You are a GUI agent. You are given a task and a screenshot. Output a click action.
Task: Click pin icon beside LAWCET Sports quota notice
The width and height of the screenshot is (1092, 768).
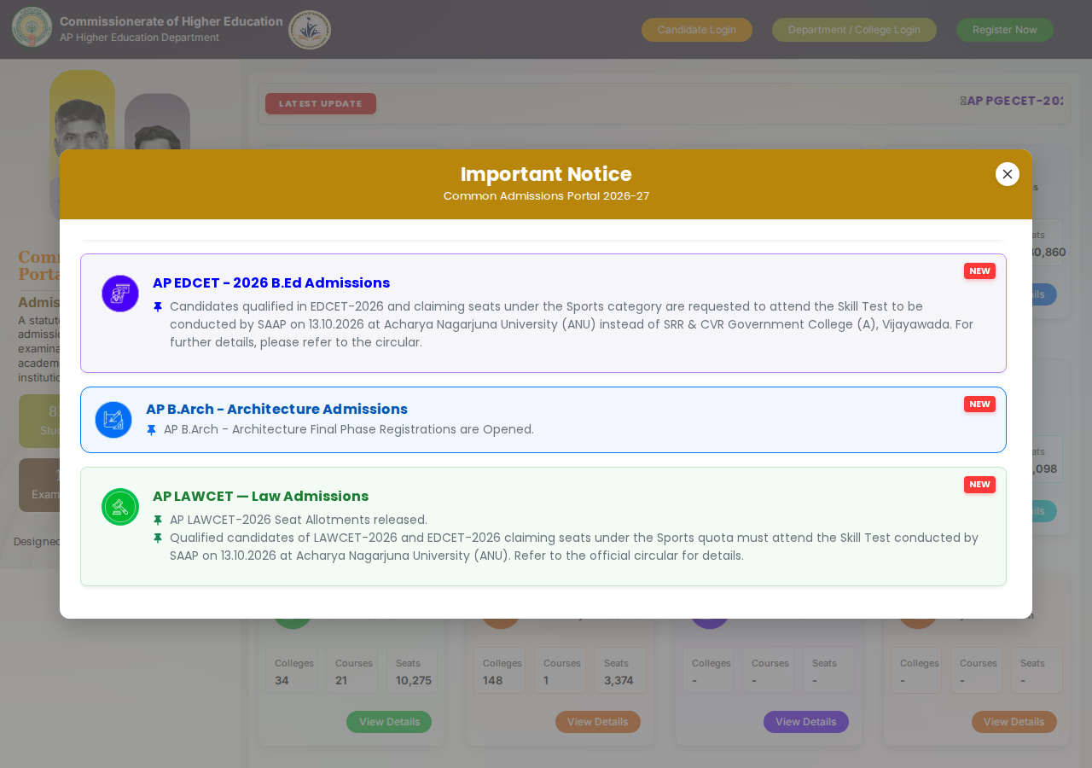click(158, 538)
